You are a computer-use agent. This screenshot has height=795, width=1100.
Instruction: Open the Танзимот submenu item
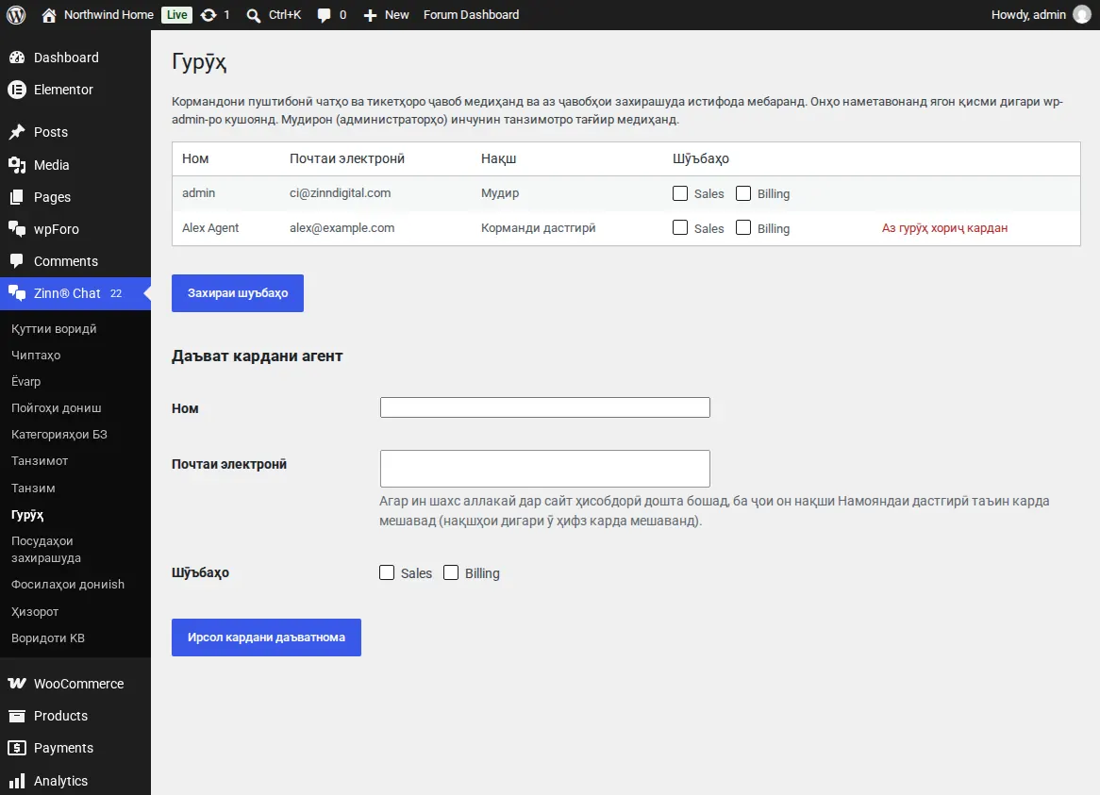coord(40,460)
